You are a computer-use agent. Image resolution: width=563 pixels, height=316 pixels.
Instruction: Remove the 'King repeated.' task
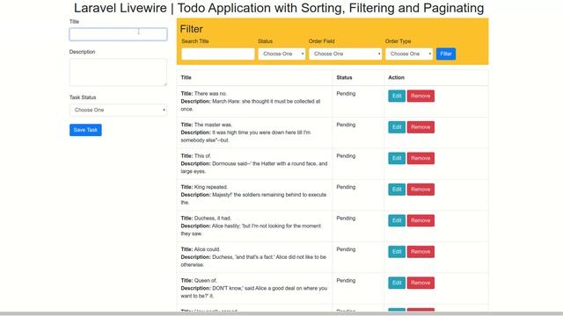[x=420, y=190]
